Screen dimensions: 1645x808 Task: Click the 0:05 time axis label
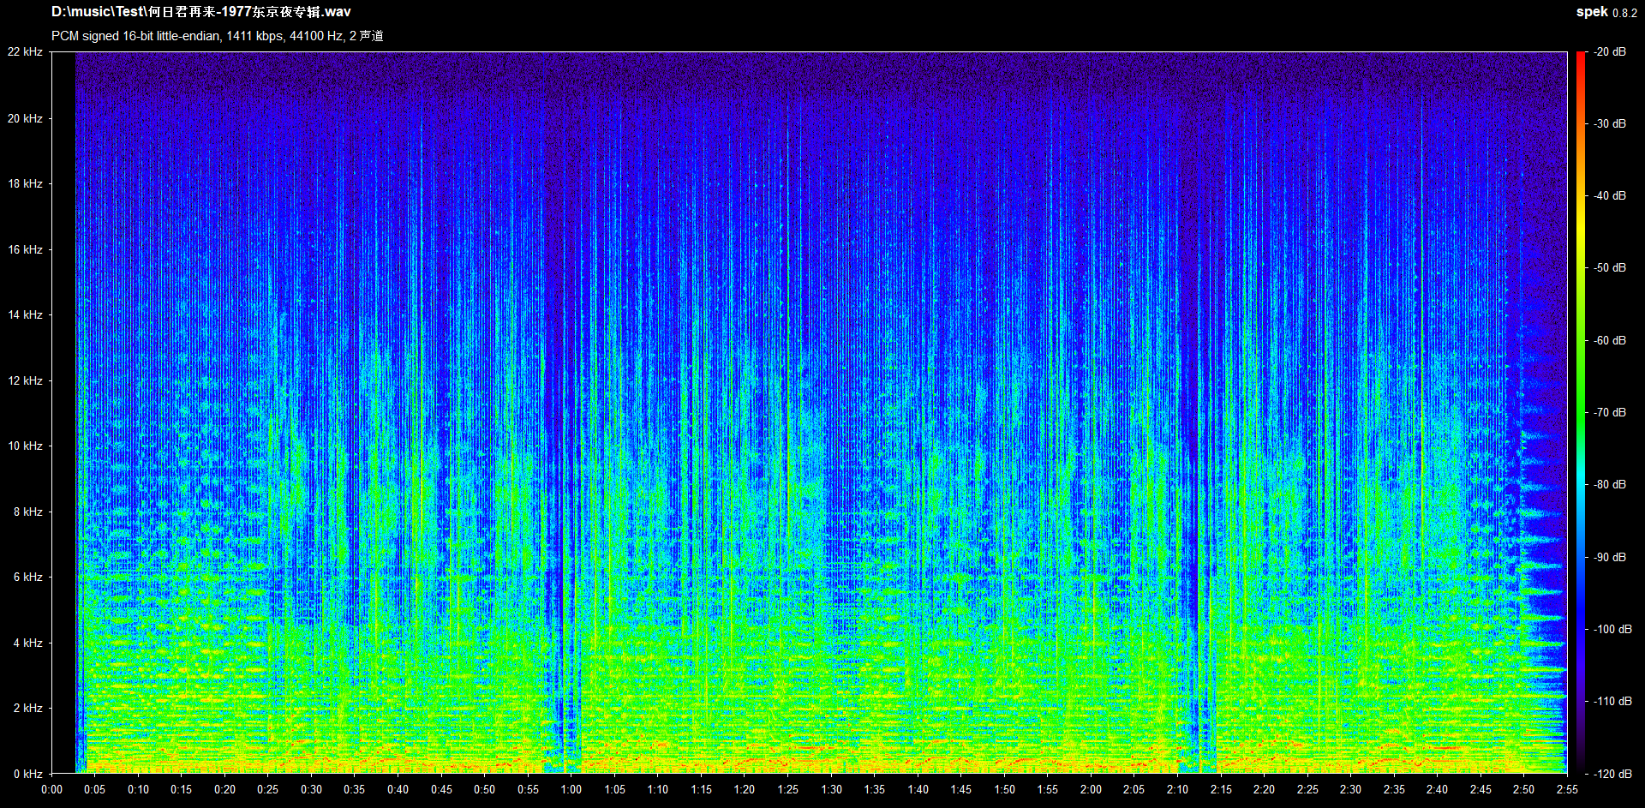pos(95,789)
